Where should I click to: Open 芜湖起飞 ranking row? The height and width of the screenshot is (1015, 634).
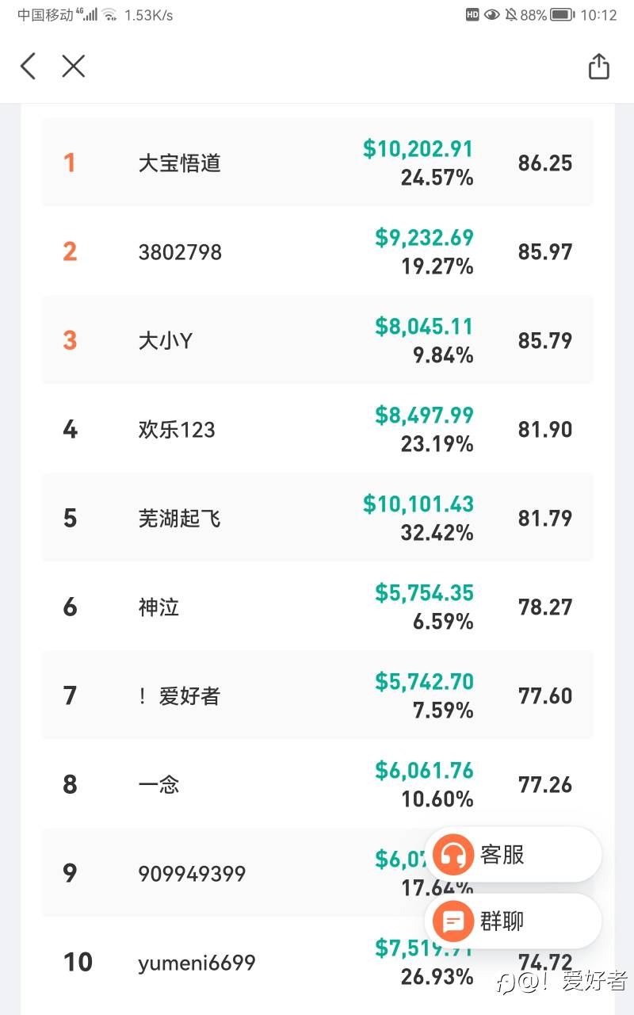coord(180,519)
